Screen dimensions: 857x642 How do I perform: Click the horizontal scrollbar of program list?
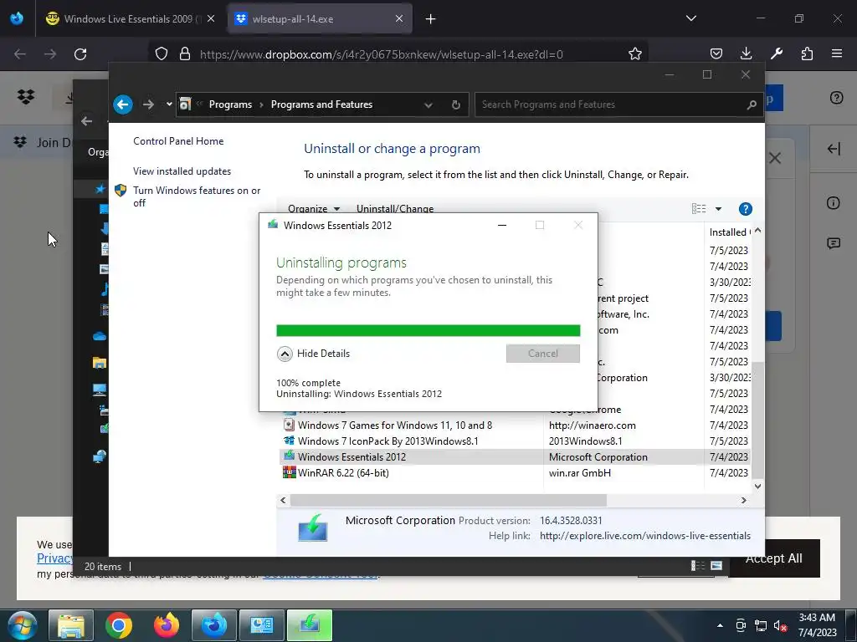tap(449, 500)
